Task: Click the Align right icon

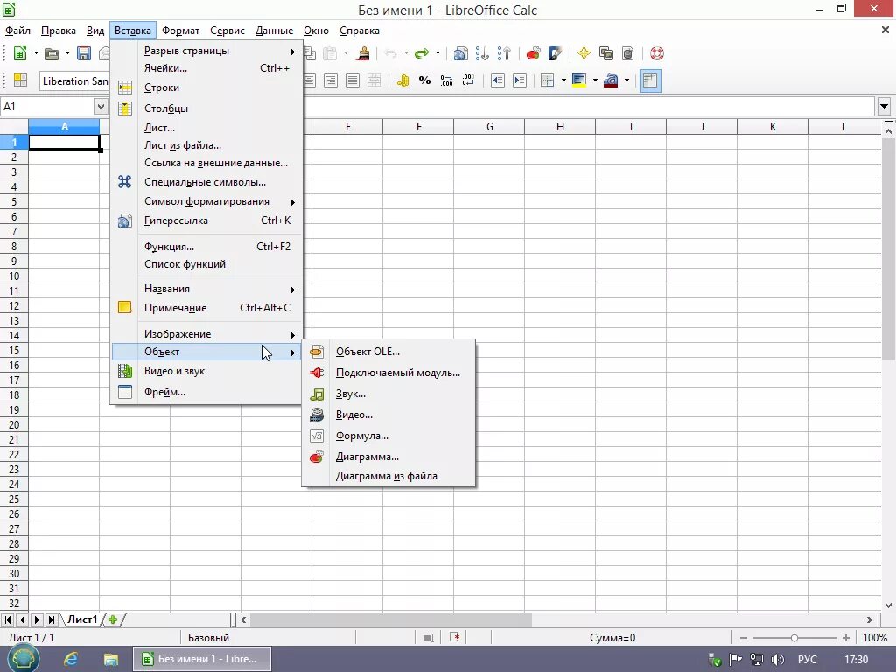Action: pos(330,80)
